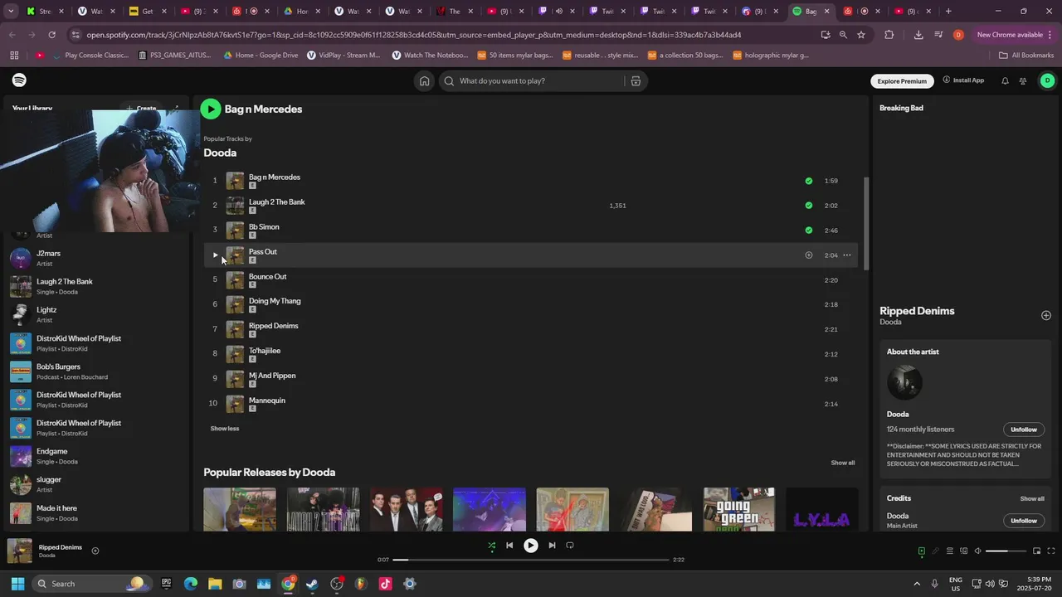Adjust the Spotify volume slider
1062x597 pixels.
pos(1007,551)
